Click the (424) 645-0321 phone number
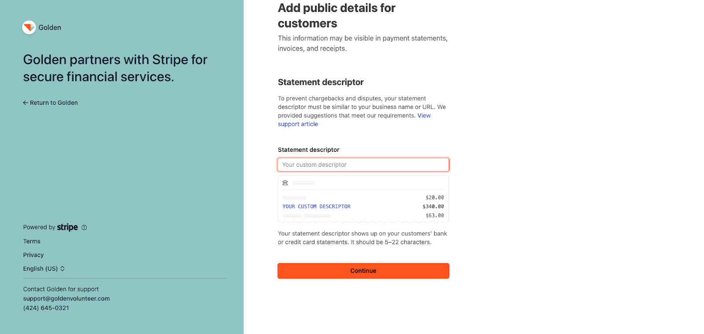Screen dimensions: 704x334 [46, 308]
